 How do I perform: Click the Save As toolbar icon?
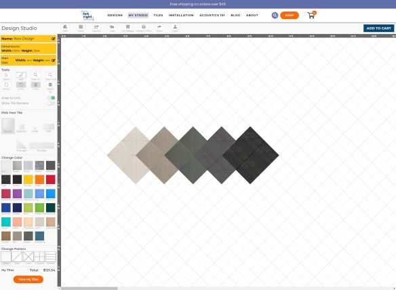96,26
